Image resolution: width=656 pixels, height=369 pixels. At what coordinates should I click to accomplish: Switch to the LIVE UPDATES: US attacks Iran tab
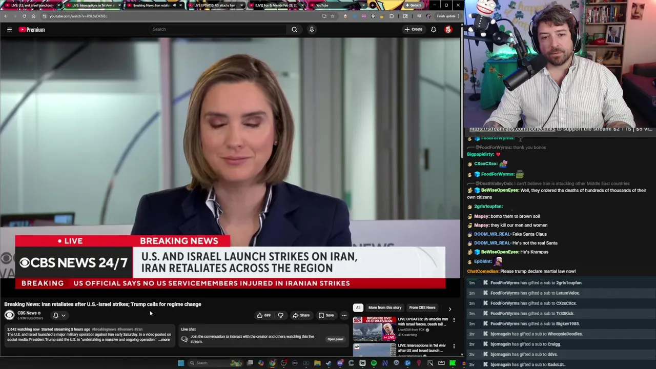pos(215,5)
